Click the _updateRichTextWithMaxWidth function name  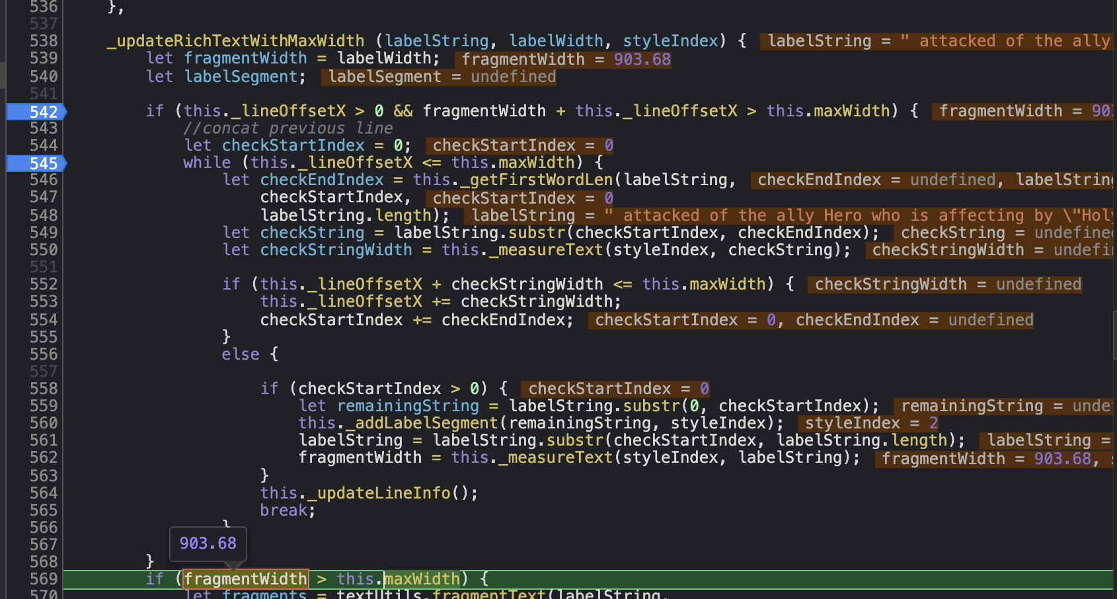click(x=236, y=41)
